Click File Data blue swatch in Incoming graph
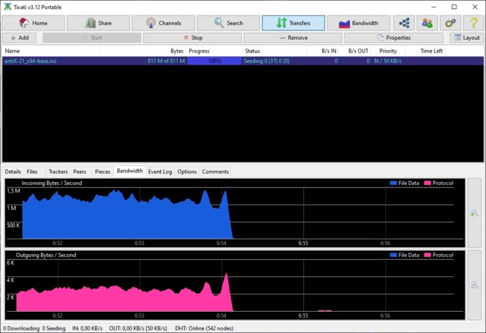 [393, 183]
